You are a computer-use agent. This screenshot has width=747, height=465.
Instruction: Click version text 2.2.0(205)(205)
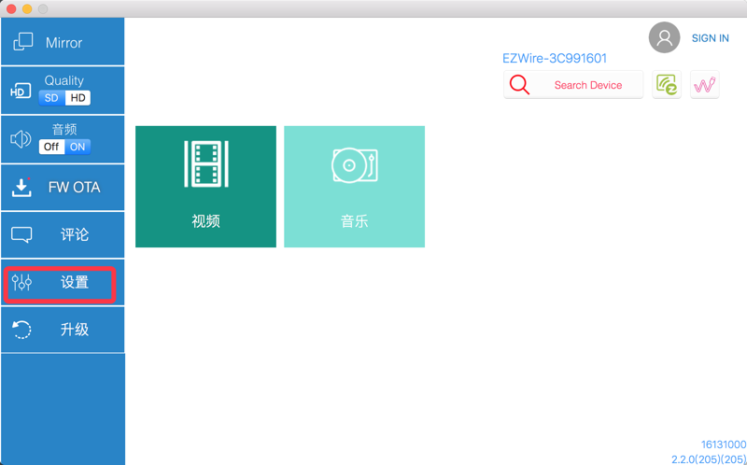pyautogui.click(x=709, y=459)
